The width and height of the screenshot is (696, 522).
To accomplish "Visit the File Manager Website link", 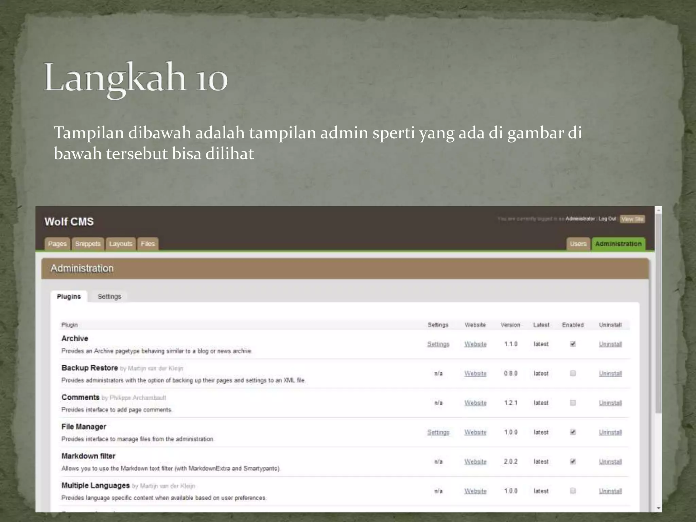I will (475, 432).
